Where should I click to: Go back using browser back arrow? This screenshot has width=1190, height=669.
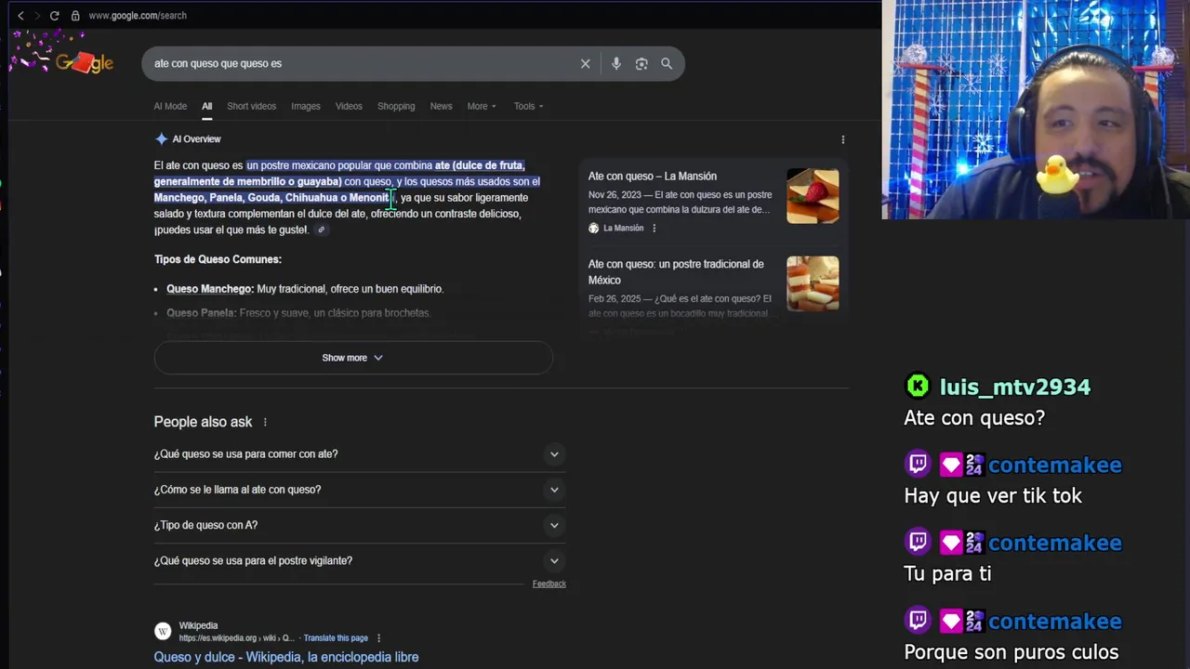(x=20, y=16)
